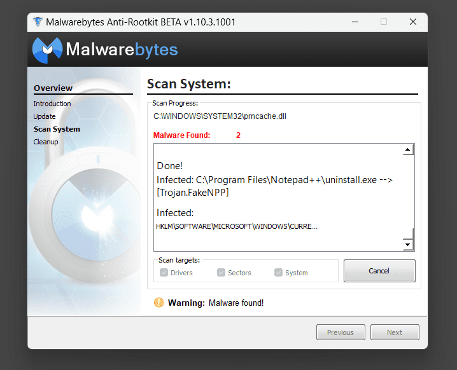
Task: Click the orange warning icon beside Malware found
Action: coord(159,303)
